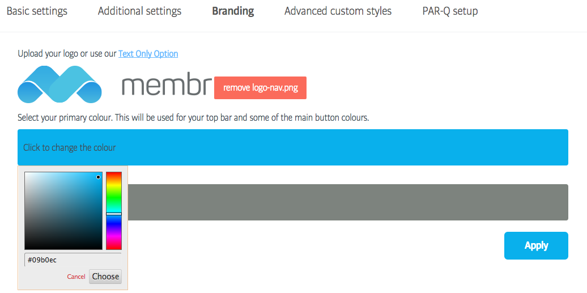This screenshot has height=293, width=587.
Task: Open the PAR-Q setup tab
Action: tap(450, 11)
